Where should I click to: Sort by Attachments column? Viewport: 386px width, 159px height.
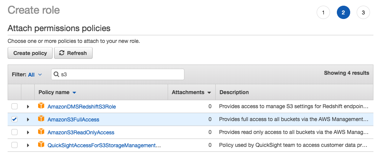pos(191,92)
